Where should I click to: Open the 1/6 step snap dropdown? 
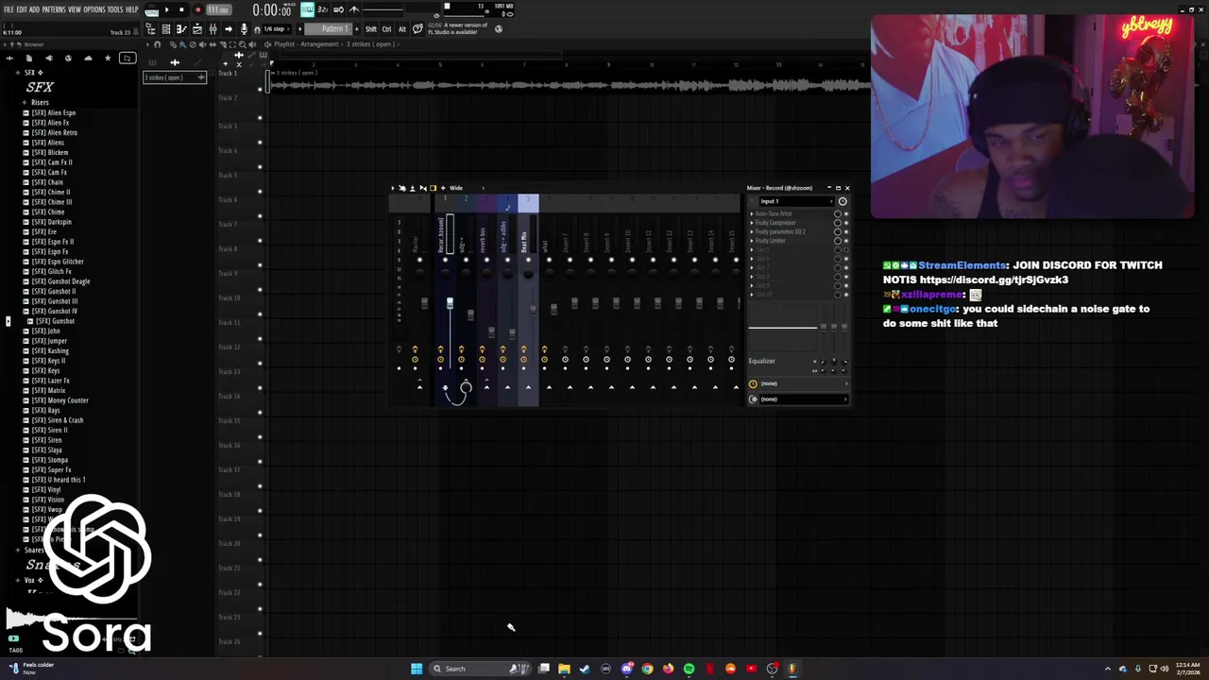pos(278,29)
